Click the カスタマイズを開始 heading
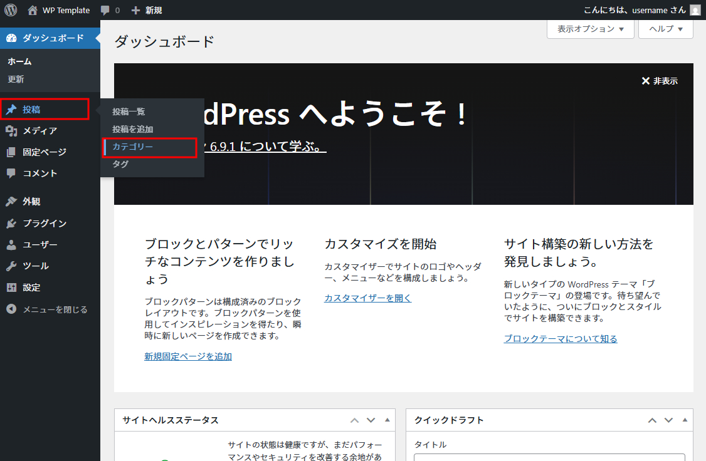Screen dimensions: 706x461 [381, 244]
